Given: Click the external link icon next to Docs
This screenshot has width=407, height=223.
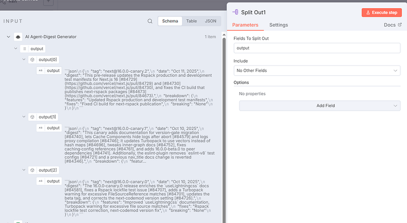Looking at the screenshot, I should 400,24.
